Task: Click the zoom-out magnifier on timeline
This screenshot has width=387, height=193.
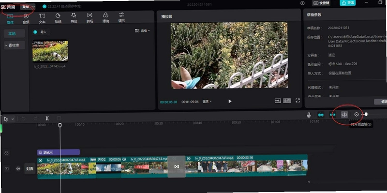Action: point(357,115)
